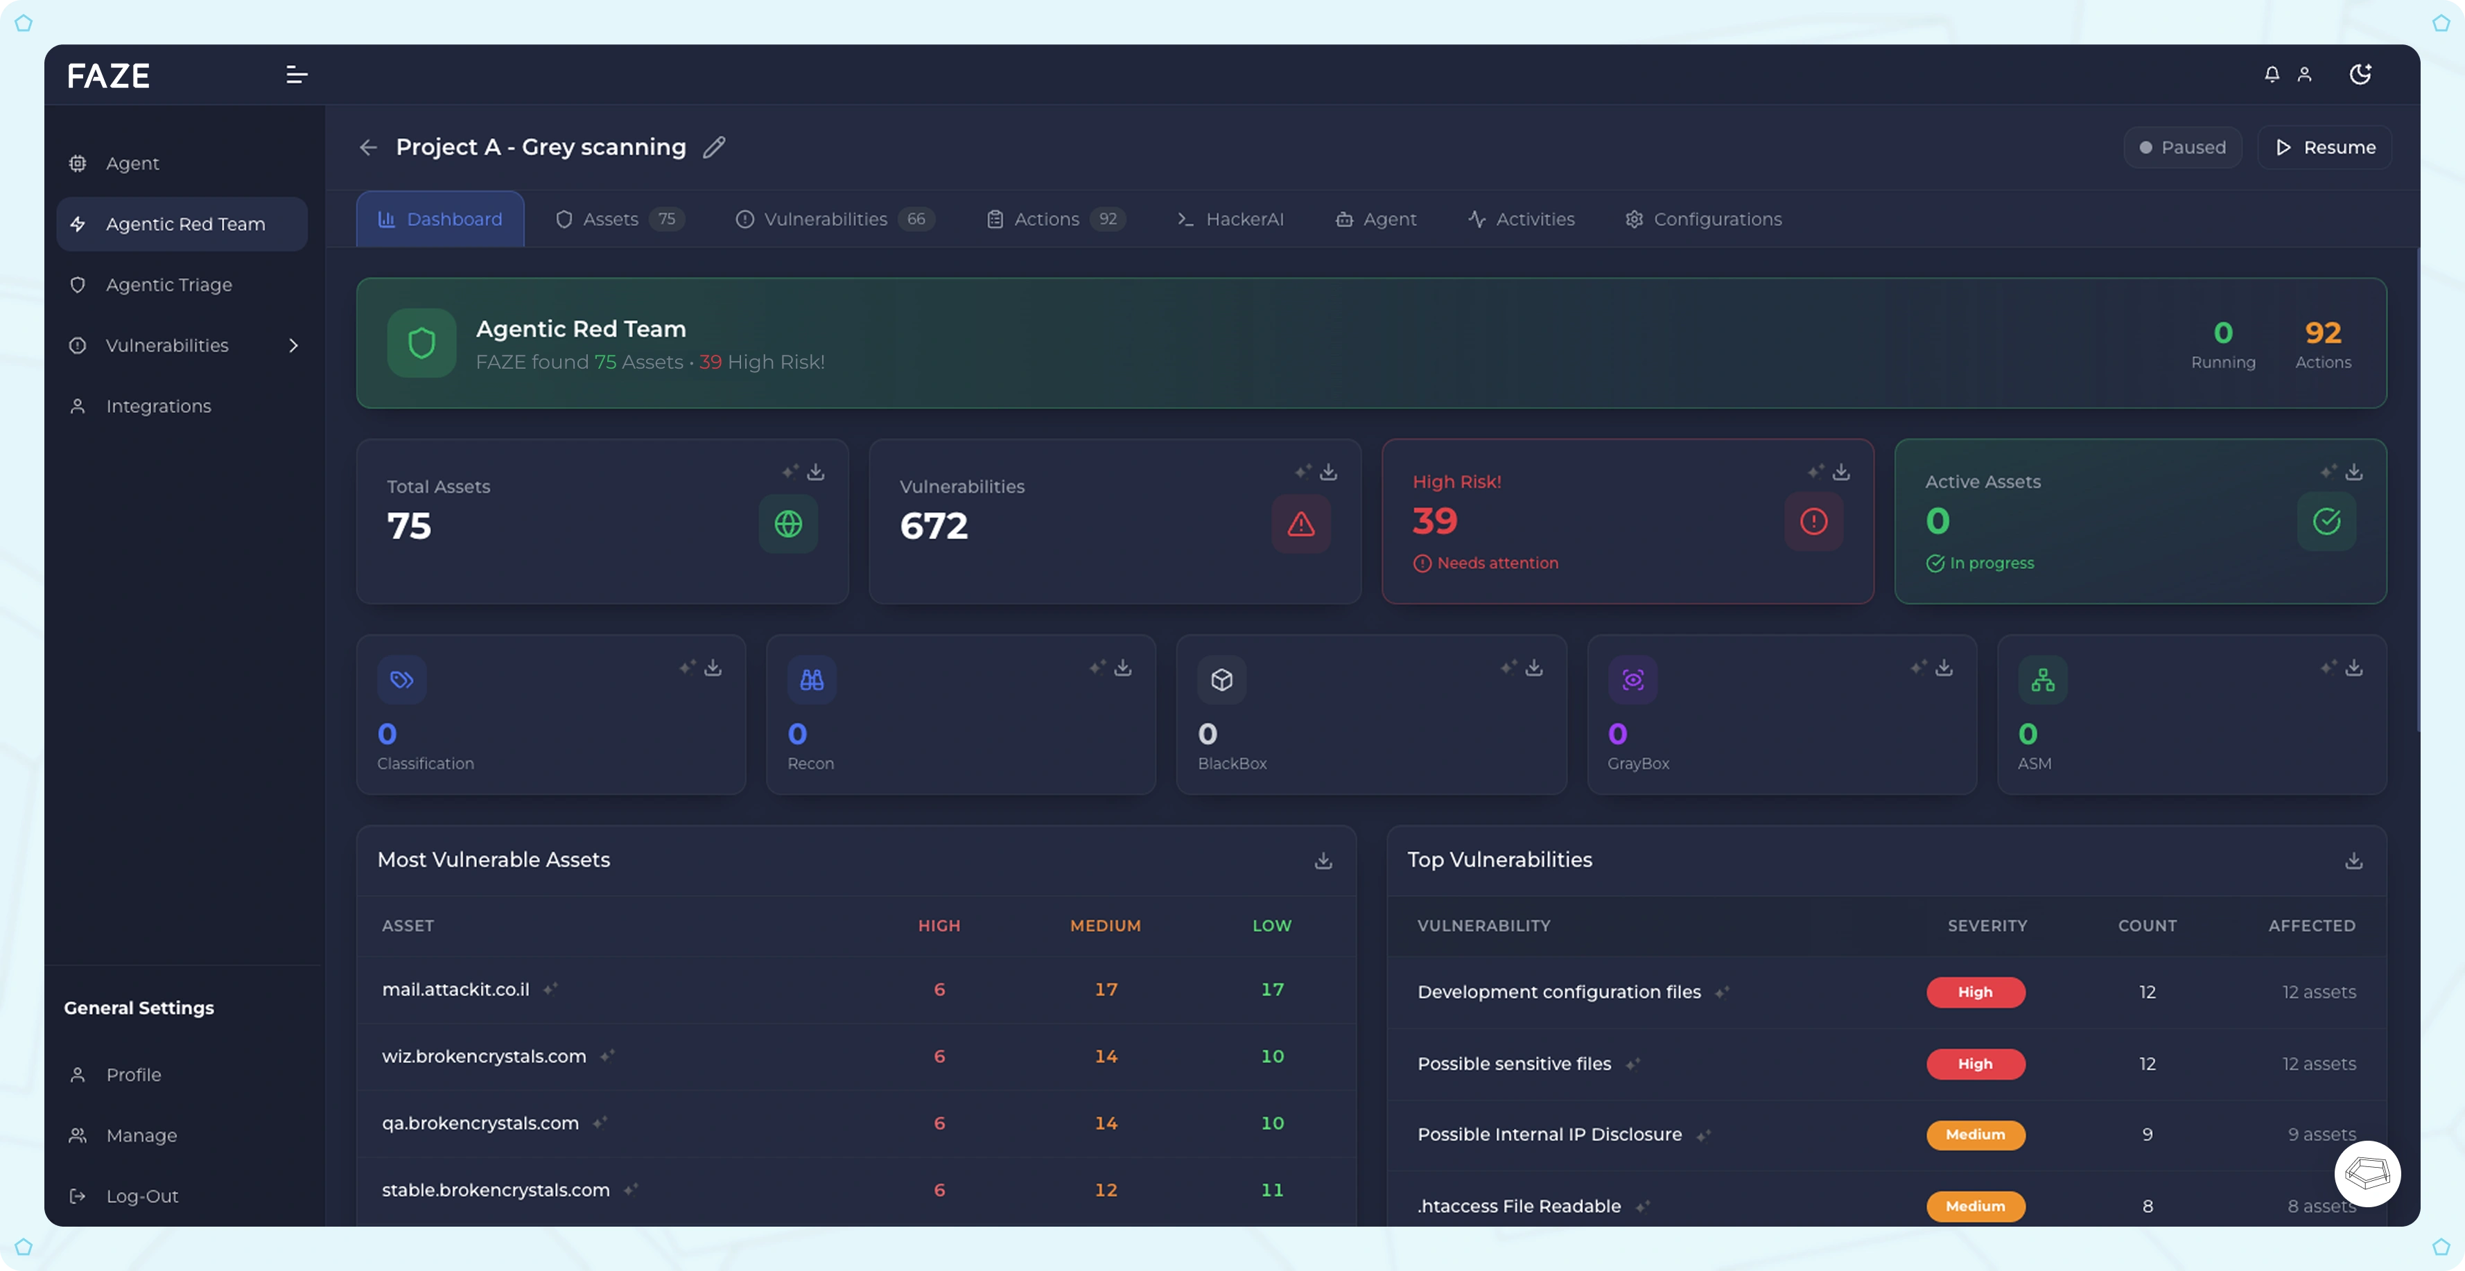2465x1271 pixels.
Task: Click AI sparkle next to mail.attackit.co.il
Action: pos(550,990)
